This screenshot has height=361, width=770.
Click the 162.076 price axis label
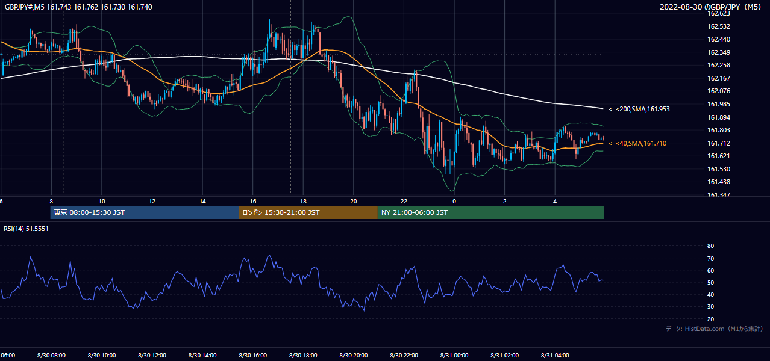pos(718,91)
